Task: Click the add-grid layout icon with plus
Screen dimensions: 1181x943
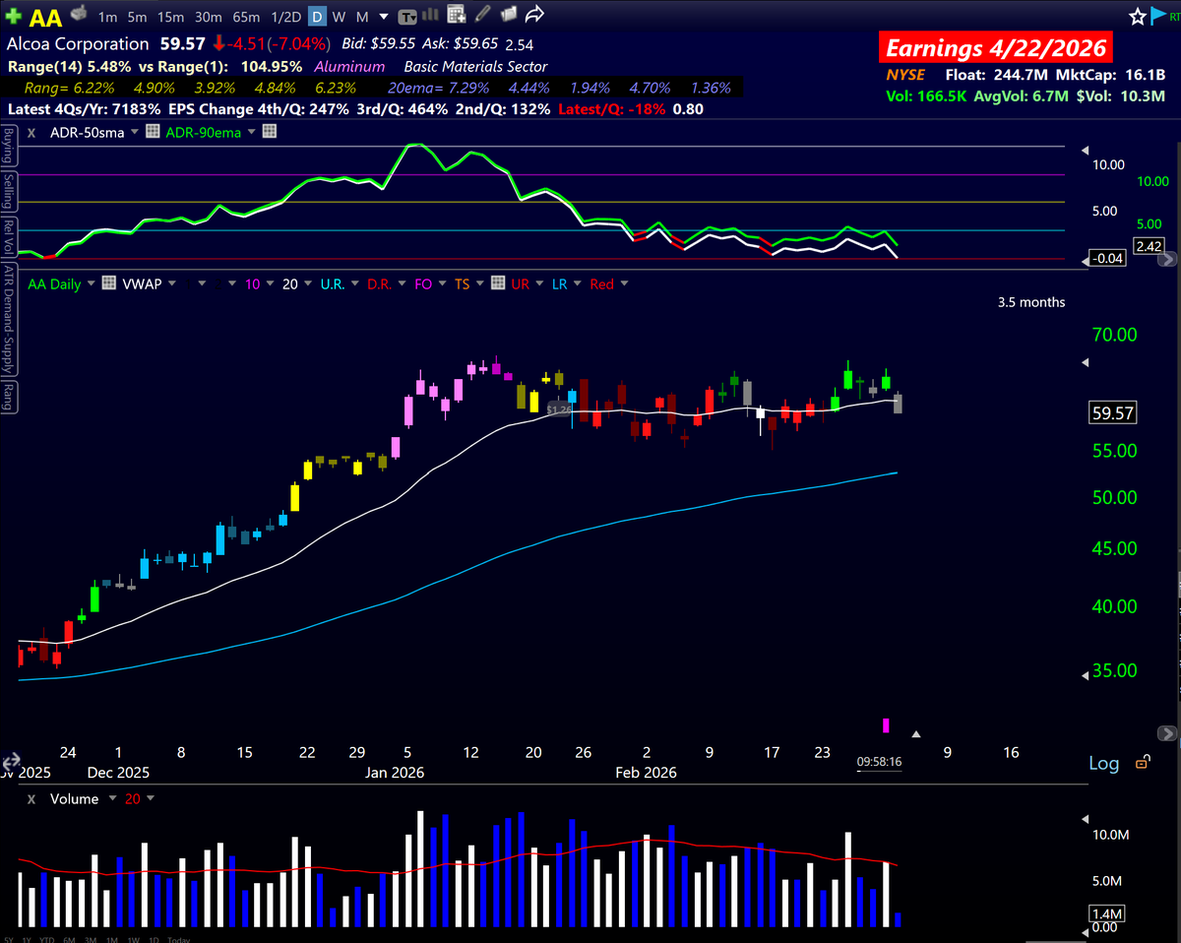Action: (x=456, y=15)
